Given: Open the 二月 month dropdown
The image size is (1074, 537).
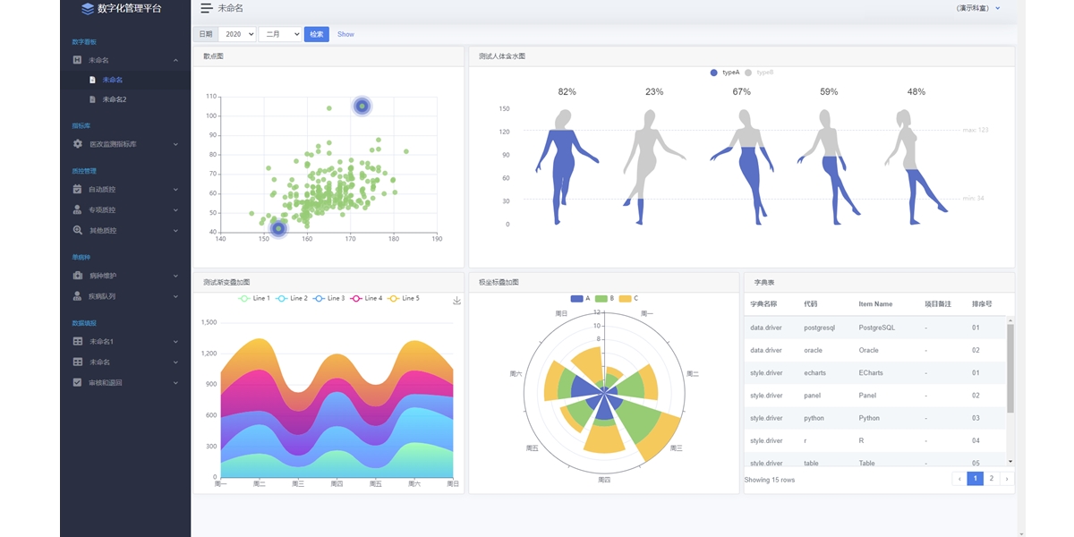Looking at the screenshot, I should click(x=279, y=34).
